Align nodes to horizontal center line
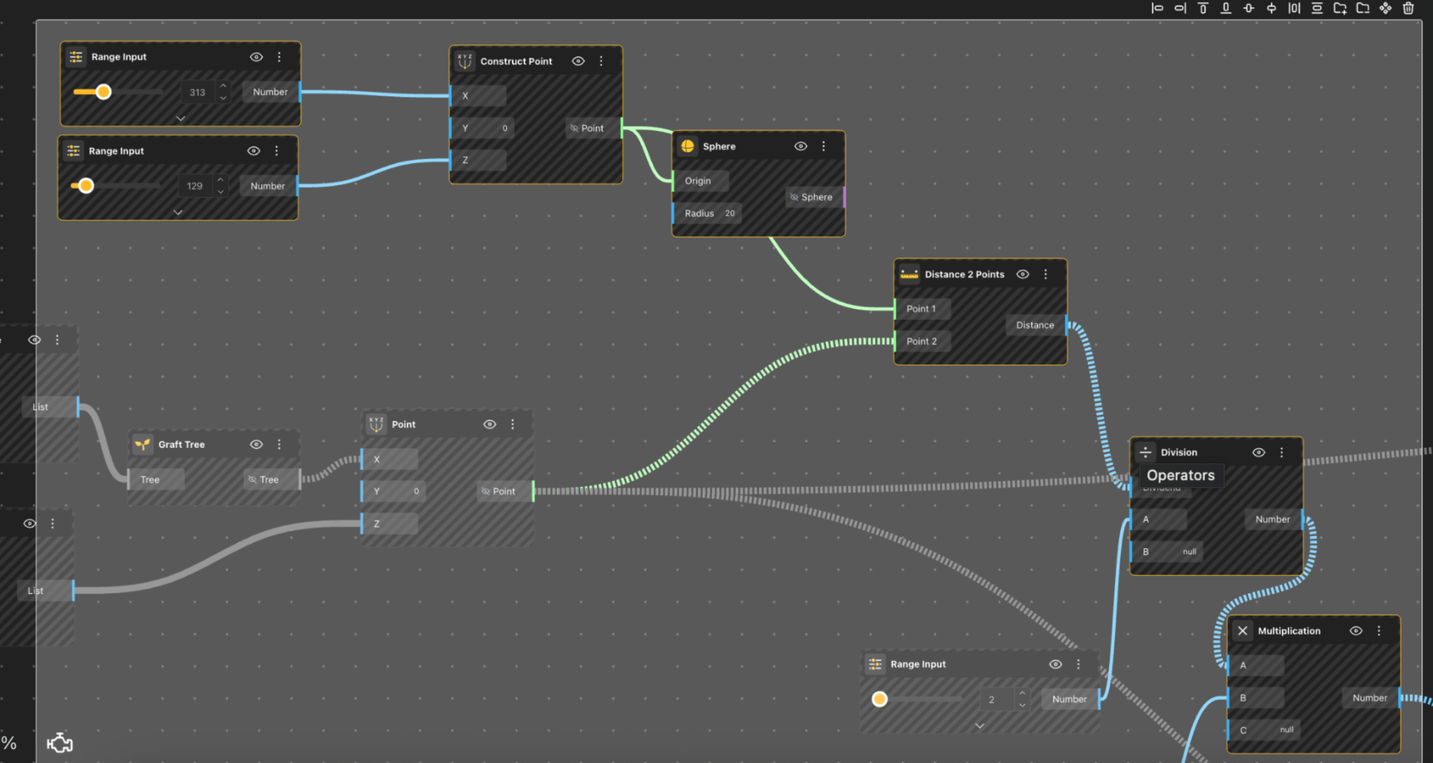This screenshot has height=763, width=1433. point(1271,8)
